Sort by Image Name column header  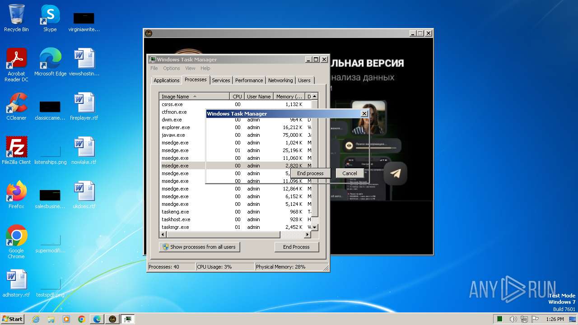(195, 96)
